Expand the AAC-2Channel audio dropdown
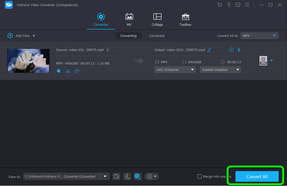This screenshot has height=186, width=287. (175, 70)
